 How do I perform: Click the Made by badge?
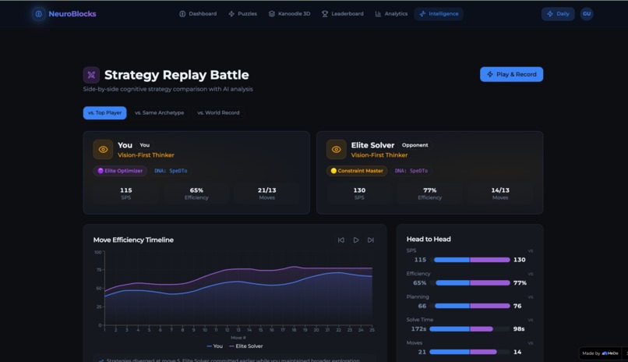(600, 353)
